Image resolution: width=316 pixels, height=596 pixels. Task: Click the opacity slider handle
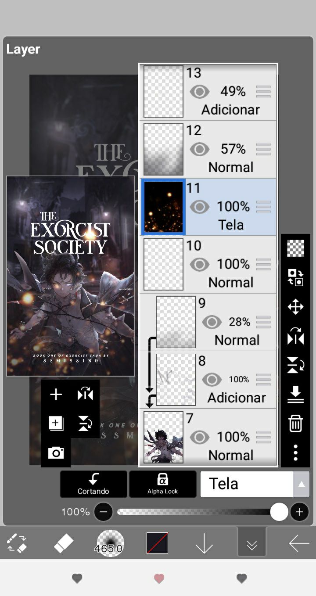(279, 512)
